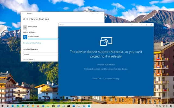Launch orange Firefox from the taskbar
The image size is (174, 108).
click(x=38, y=106)
